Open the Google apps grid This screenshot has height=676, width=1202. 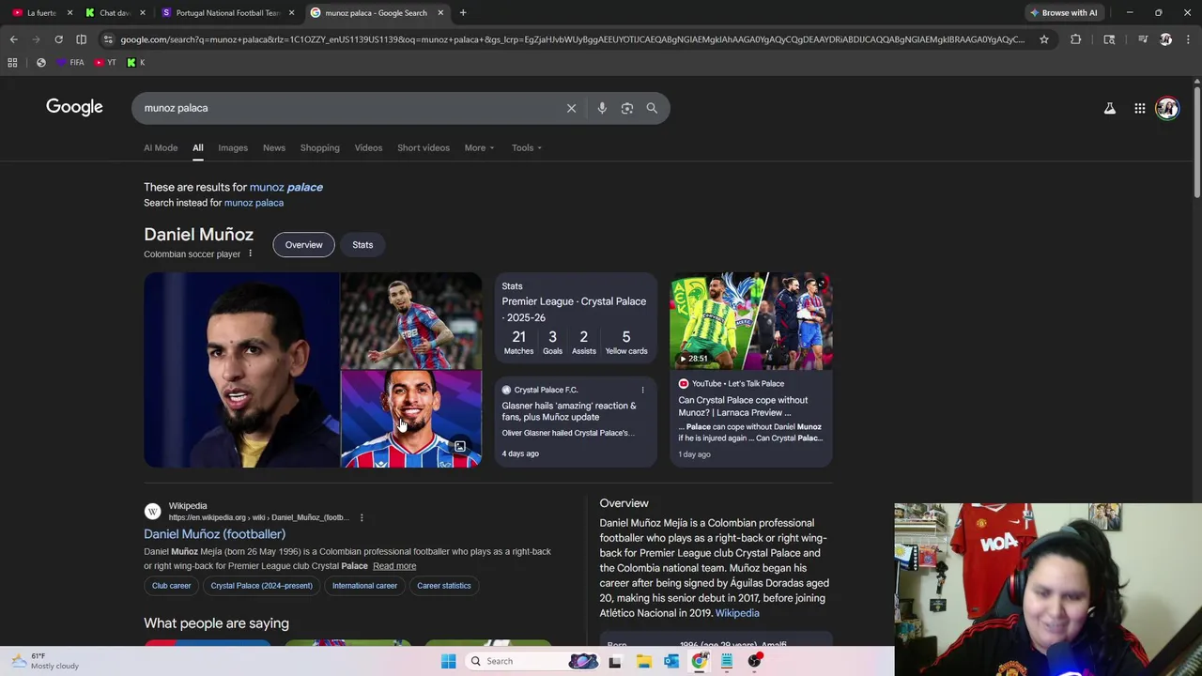coord(1139,109)
